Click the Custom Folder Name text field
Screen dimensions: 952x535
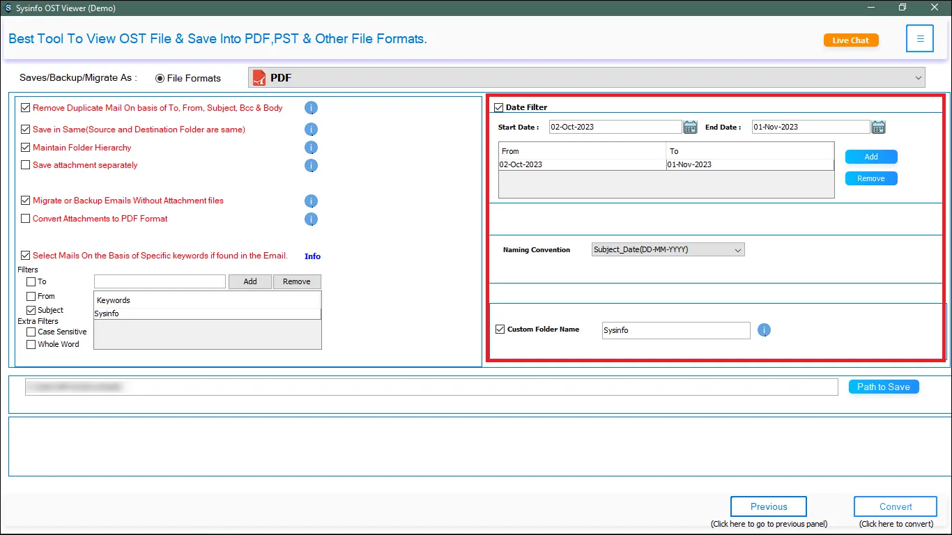(675, 330)
